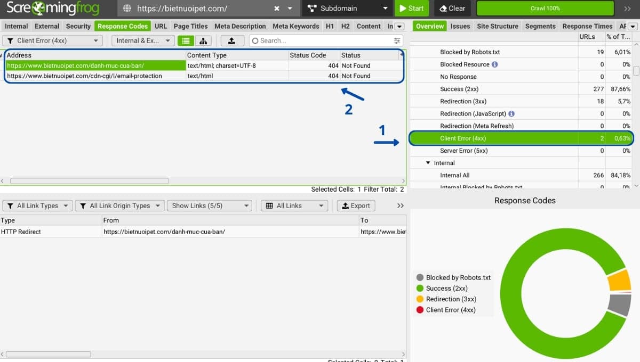Sort by the Content Type column header

coord(237,55)
